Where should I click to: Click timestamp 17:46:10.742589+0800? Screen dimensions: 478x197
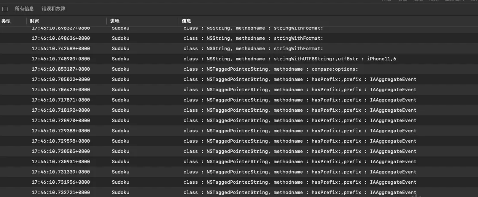61,48
